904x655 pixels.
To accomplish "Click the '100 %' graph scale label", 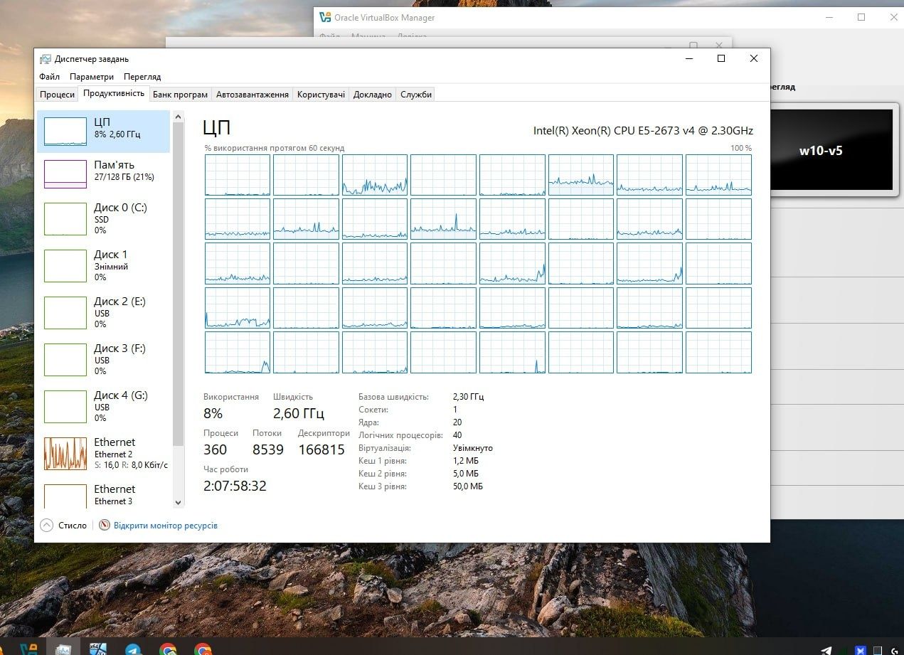I will (741, 148).
